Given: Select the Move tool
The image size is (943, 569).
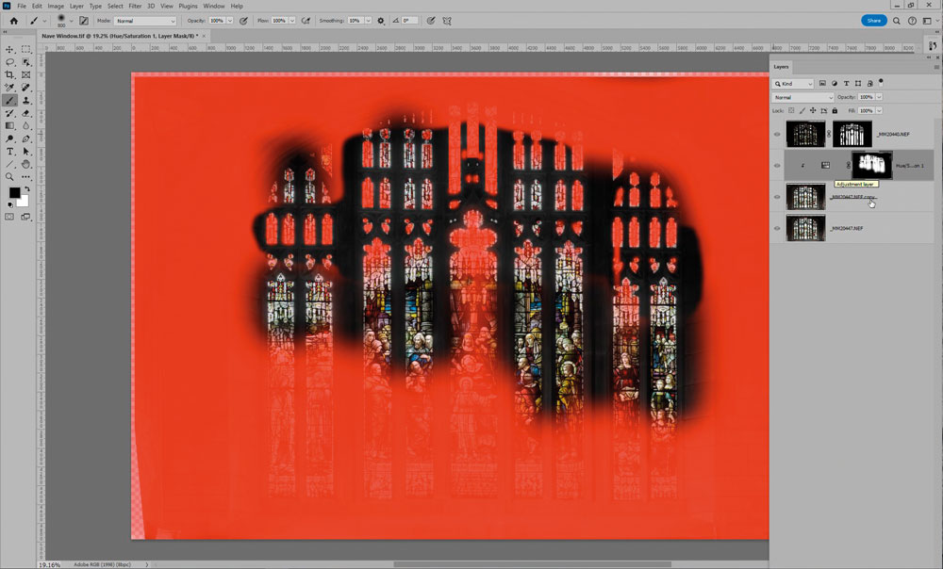Looking at the screenshot, I should point(9,49).
